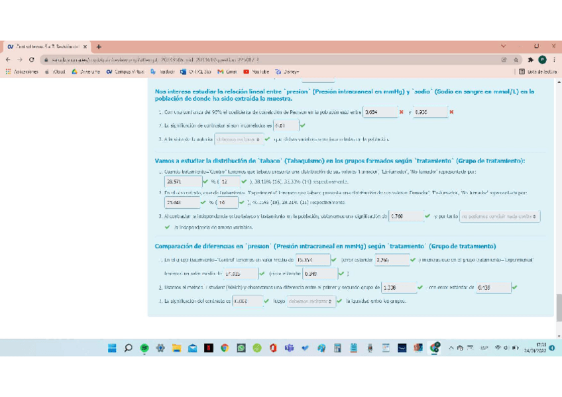The height and width of the screenshot is (397, 562).
Task: Reload the page with the refresh icon
Action: (x=31, y=60)
